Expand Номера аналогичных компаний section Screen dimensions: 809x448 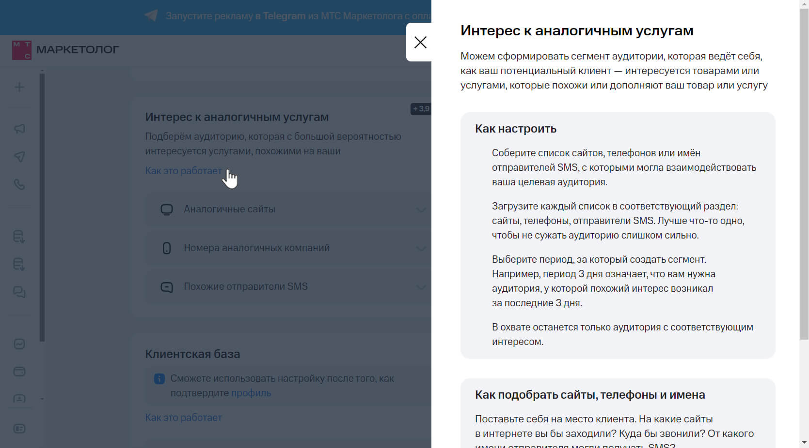pyautogui.click(x=421, y=249)
